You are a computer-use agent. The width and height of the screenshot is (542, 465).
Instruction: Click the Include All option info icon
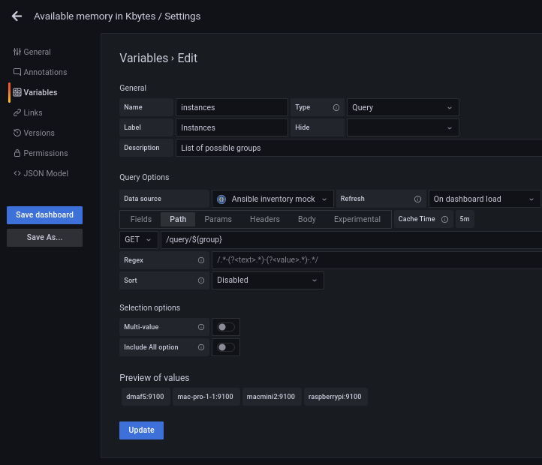point(201,347)
